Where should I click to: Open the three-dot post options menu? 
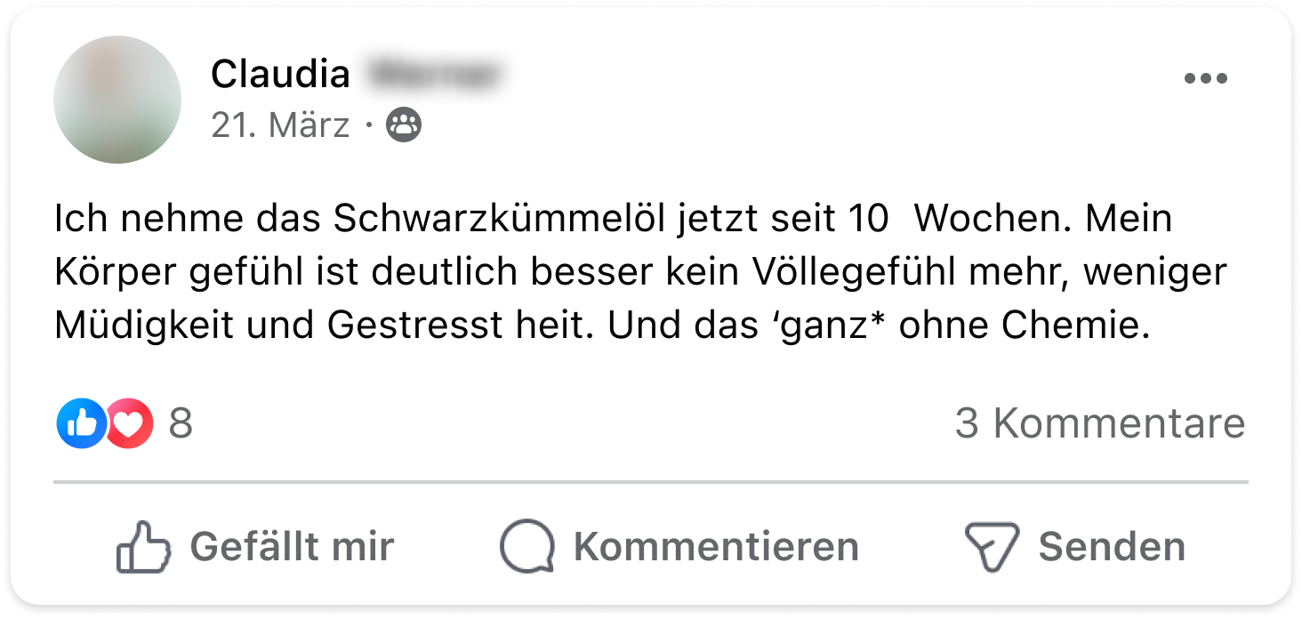tap(1205, 79)
